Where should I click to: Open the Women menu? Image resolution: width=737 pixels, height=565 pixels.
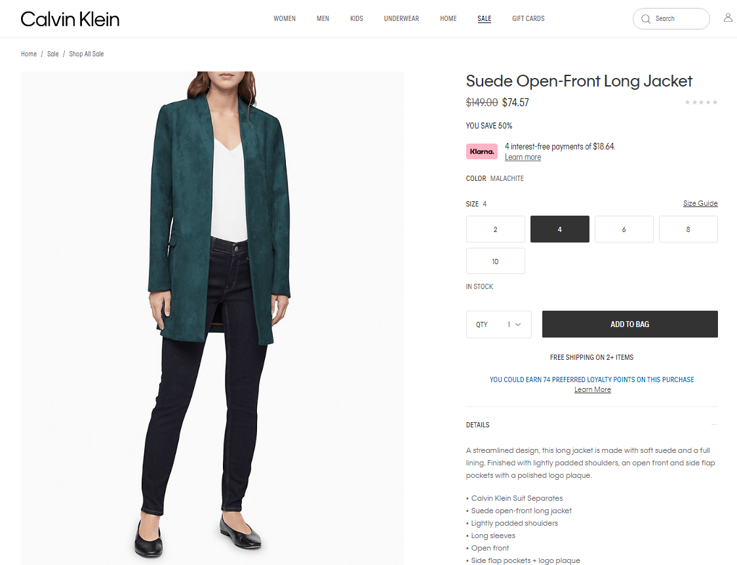click(285, 19)
